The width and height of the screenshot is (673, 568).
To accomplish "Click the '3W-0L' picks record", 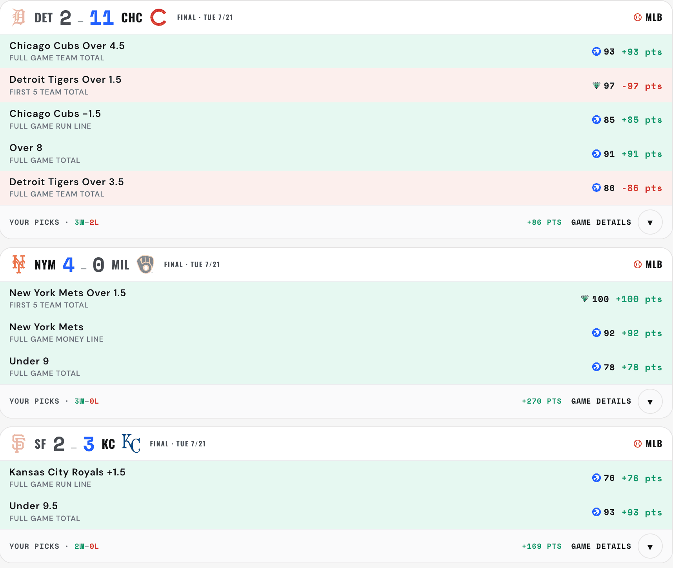I will pos(87,401).
